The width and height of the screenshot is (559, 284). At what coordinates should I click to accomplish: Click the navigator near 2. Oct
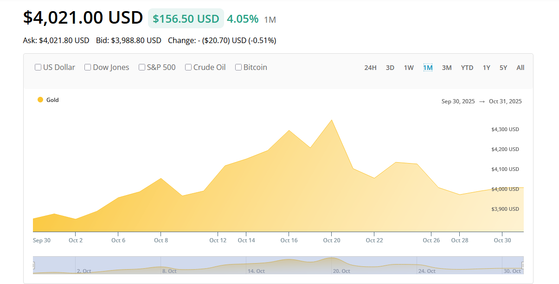84,271
